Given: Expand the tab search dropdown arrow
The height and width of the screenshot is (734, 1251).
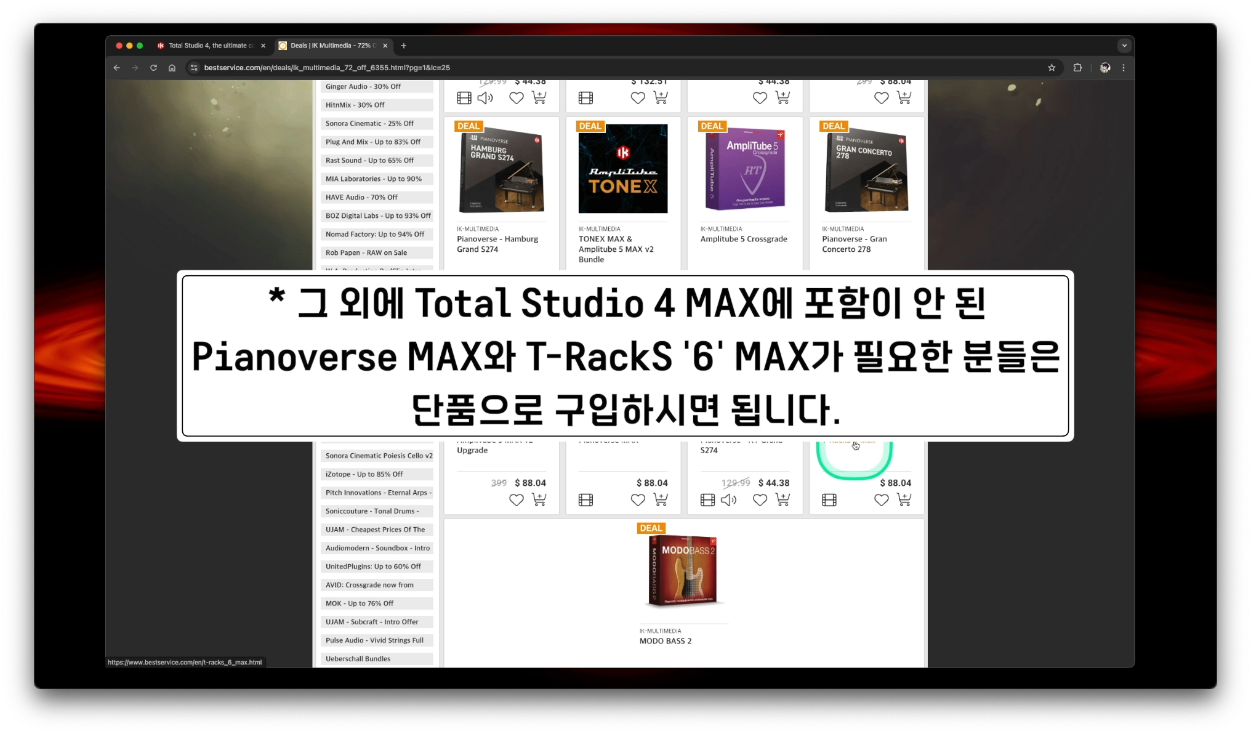Looking at the screenshot, I should click(1124, 46).
